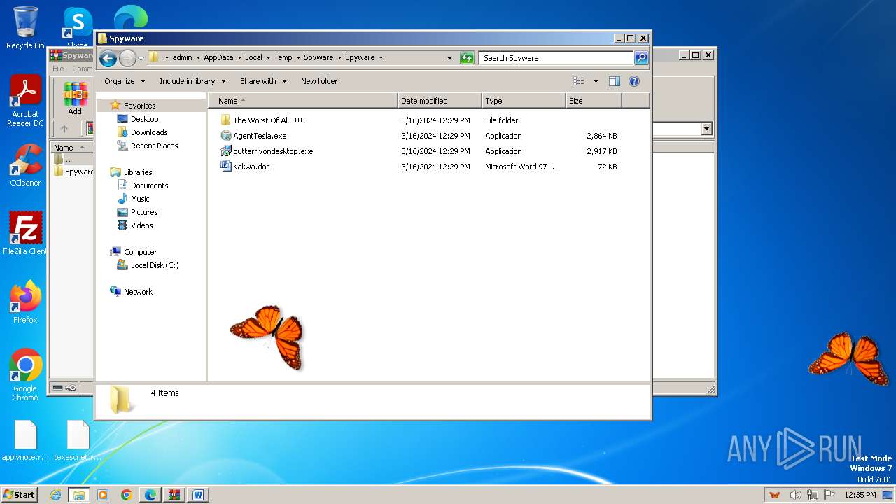This screenshot has height=504, width=896.
Task: Click the Local breadcrumb segment
Action: pyautogui.click(x=253, y=58)
